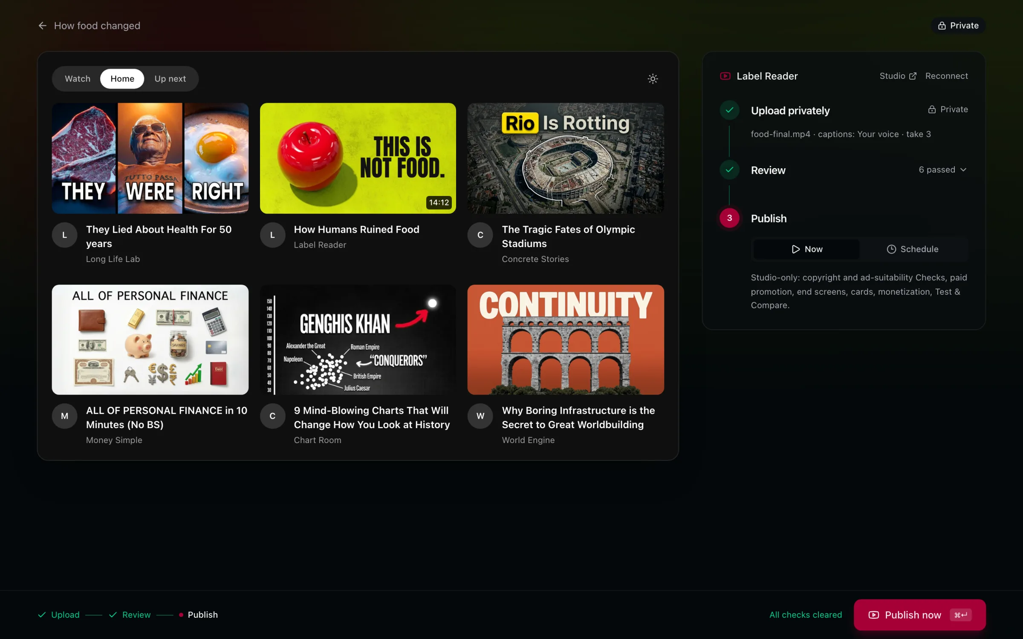Click the W avatar for World Engine
1023x639 pixels.
pos(480,416)
